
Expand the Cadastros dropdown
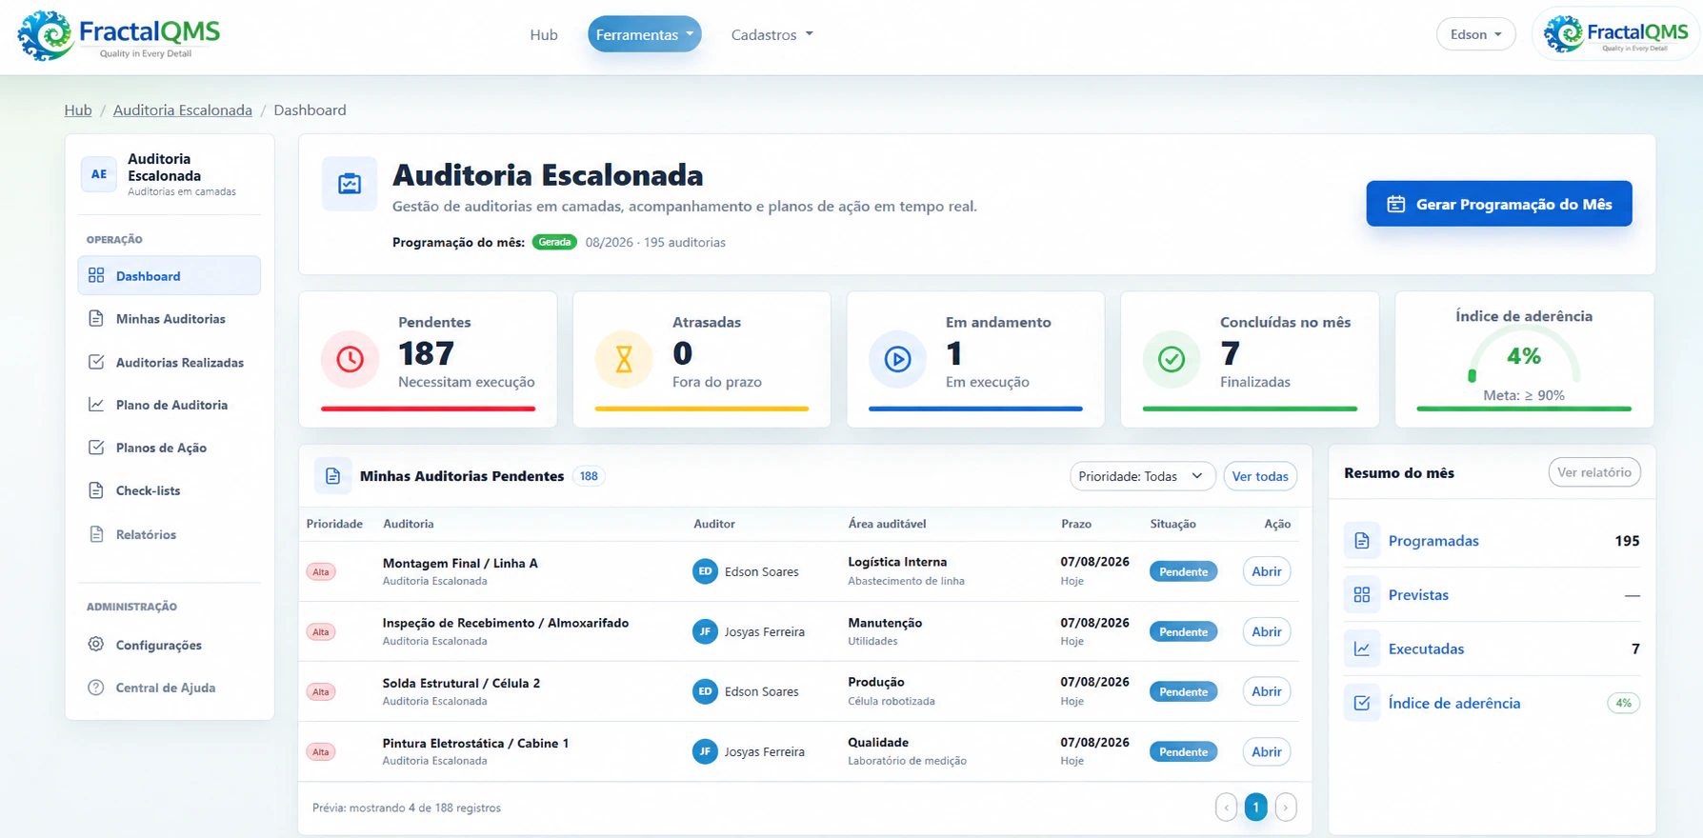coord(772,34)
